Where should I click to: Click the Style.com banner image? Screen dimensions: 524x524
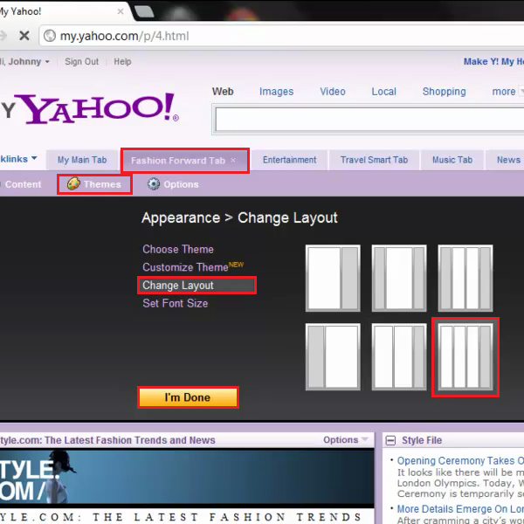coord(187,477)
